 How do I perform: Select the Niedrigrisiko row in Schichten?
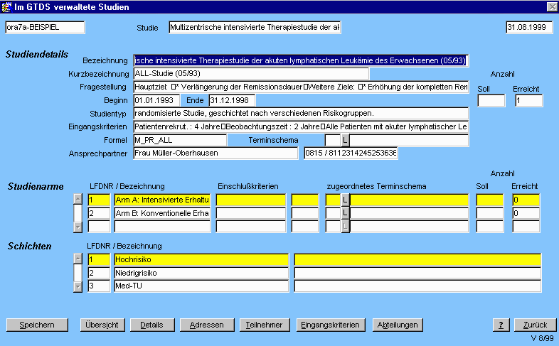[201, 273]
